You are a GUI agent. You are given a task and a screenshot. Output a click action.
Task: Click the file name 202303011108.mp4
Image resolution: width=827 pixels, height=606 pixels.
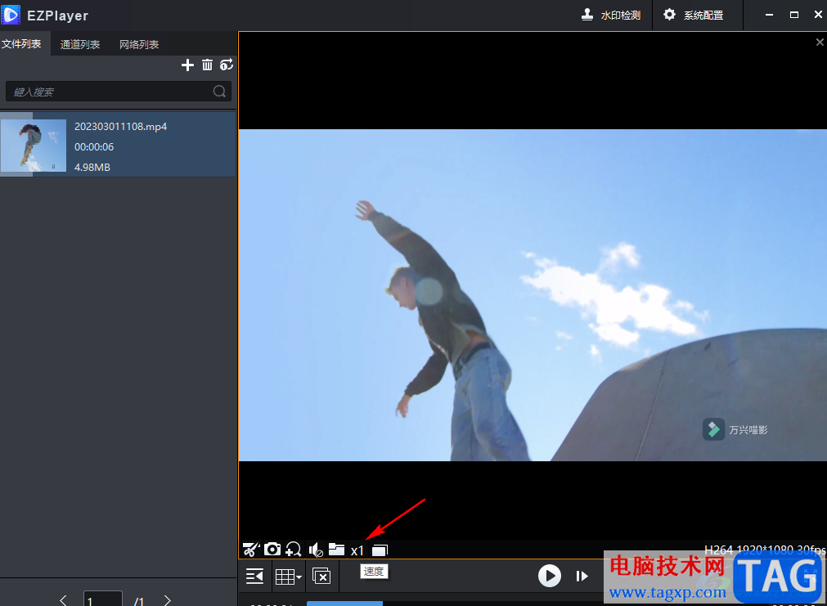tap(121, 127)
